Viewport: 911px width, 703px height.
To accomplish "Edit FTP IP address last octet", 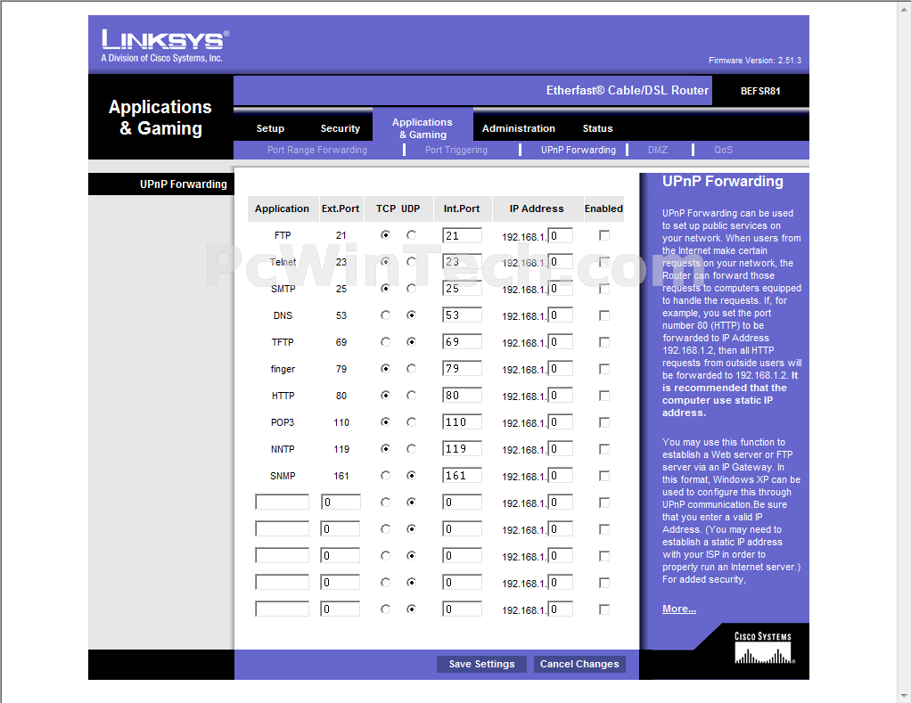I will point(560,236).
